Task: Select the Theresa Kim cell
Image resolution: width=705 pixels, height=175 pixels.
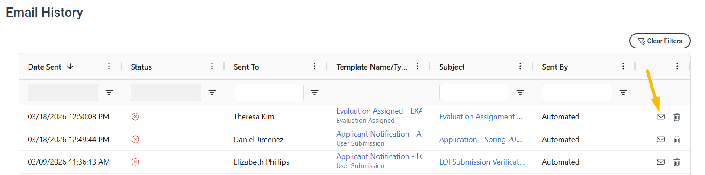Action: (x=254, y=117)
